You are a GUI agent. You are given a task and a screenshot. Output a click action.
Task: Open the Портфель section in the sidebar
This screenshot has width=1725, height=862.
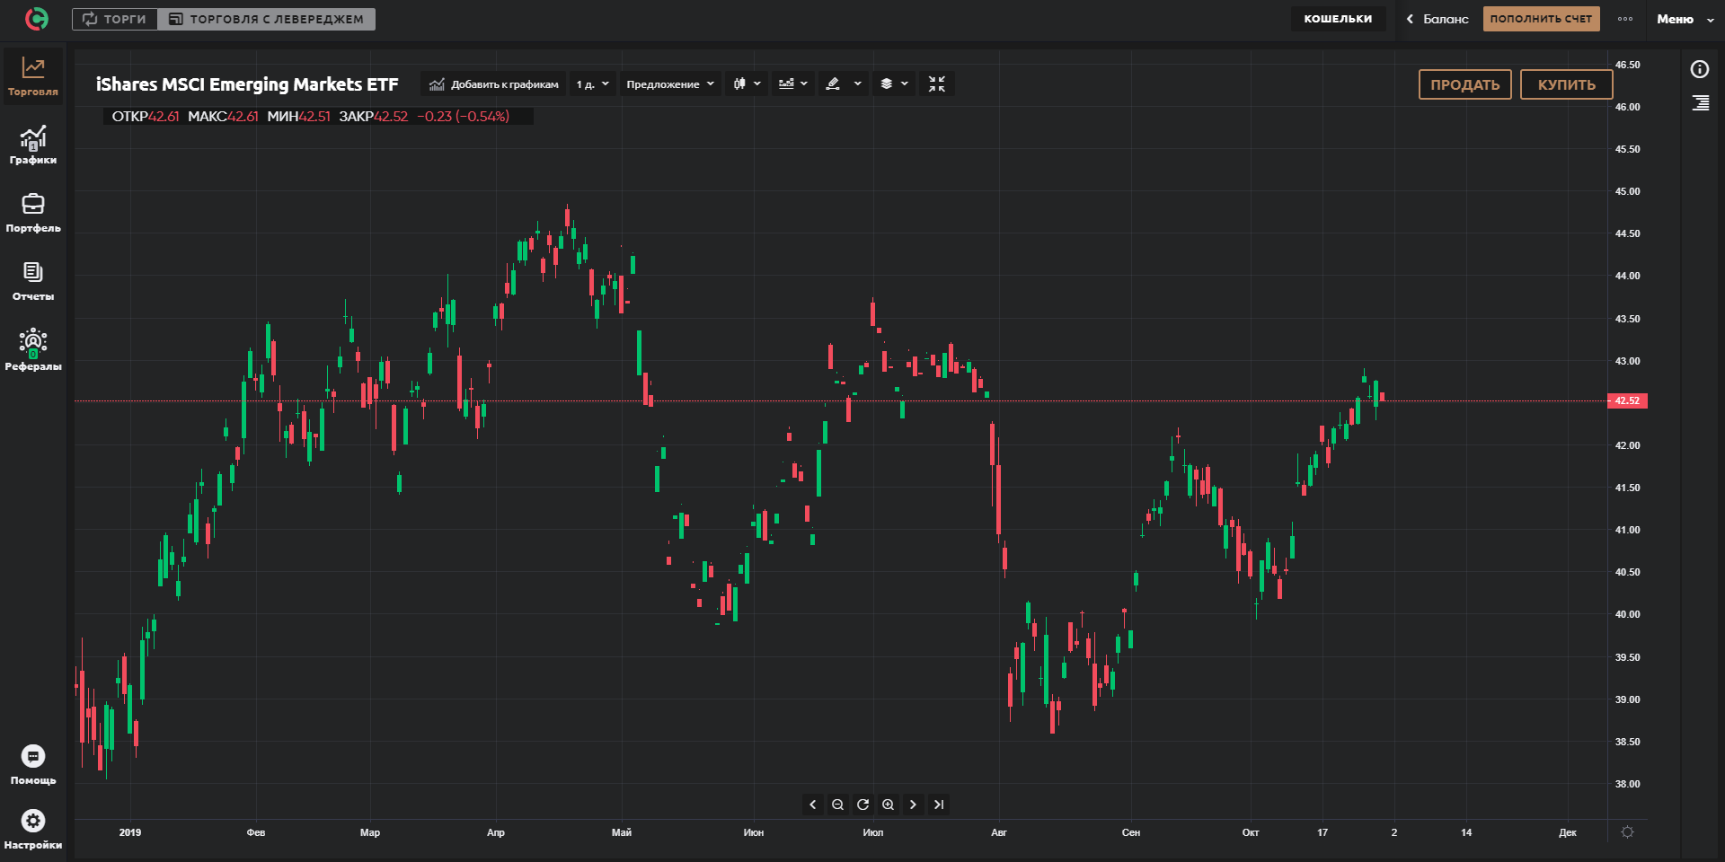coord(33,214)
